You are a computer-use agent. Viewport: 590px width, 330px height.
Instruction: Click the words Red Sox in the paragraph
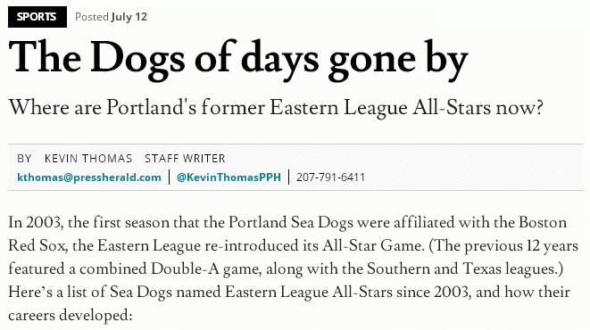[37, 246]
